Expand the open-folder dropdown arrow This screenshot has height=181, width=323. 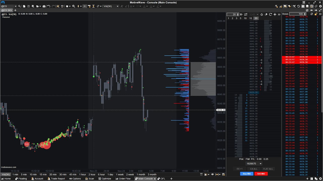[40, 6]
